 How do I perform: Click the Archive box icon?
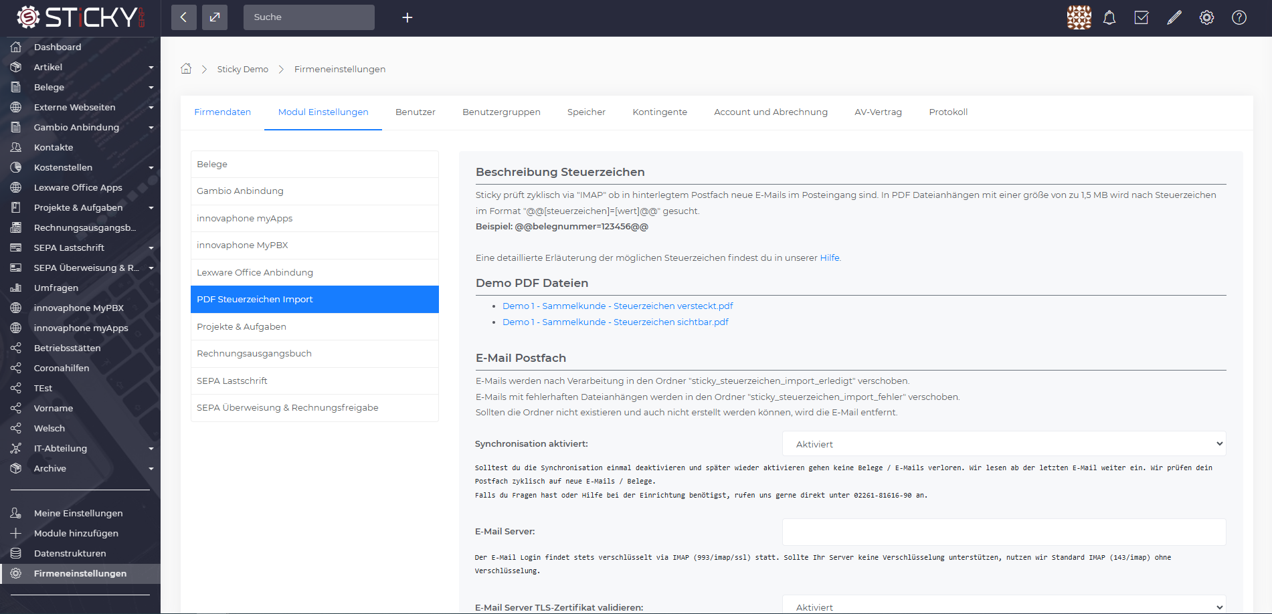tap(16, 468)
